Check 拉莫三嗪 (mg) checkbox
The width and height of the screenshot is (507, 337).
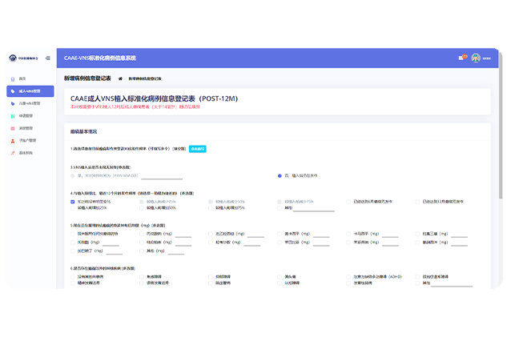(x=417, y=234)
